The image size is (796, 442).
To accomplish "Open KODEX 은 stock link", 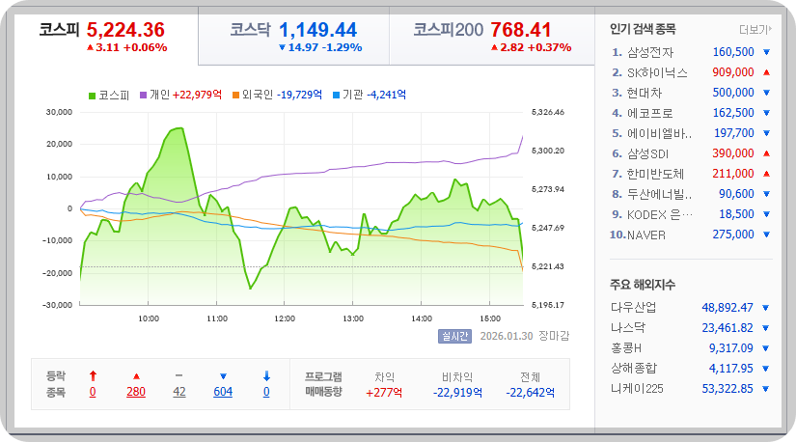I will click(659, 215).
